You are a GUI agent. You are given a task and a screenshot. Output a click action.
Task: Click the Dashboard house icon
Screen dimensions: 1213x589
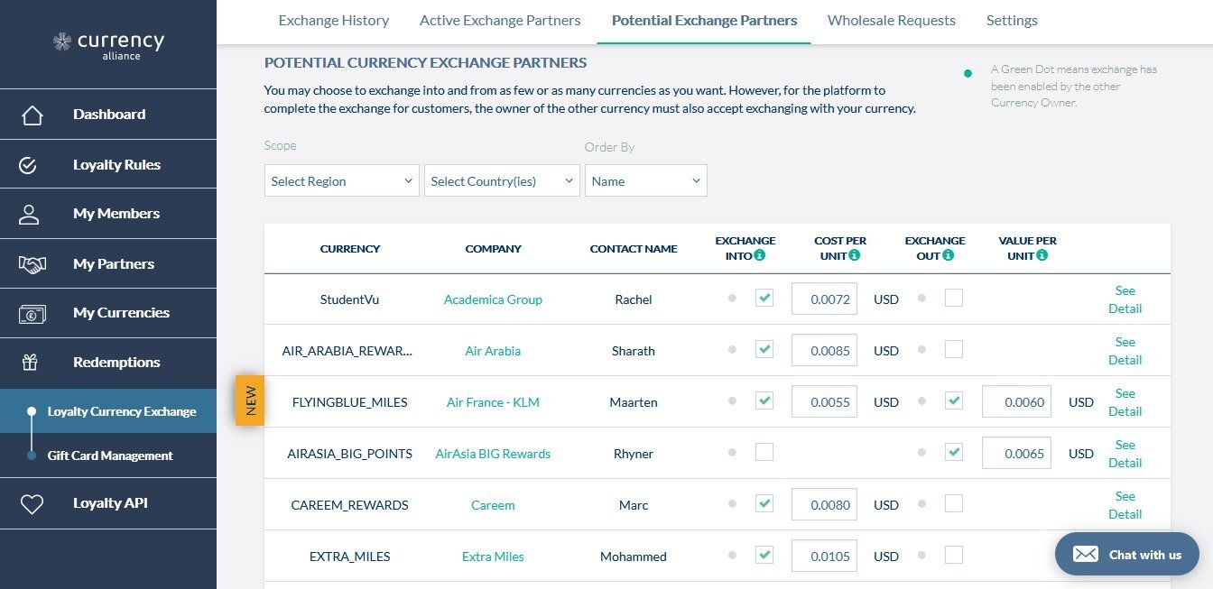[32, 115]
